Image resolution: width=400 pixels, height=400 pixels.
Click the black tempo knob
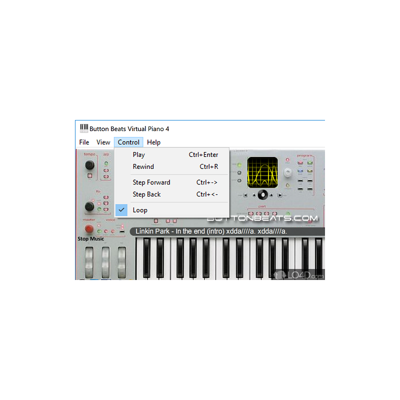click(89, 165)
